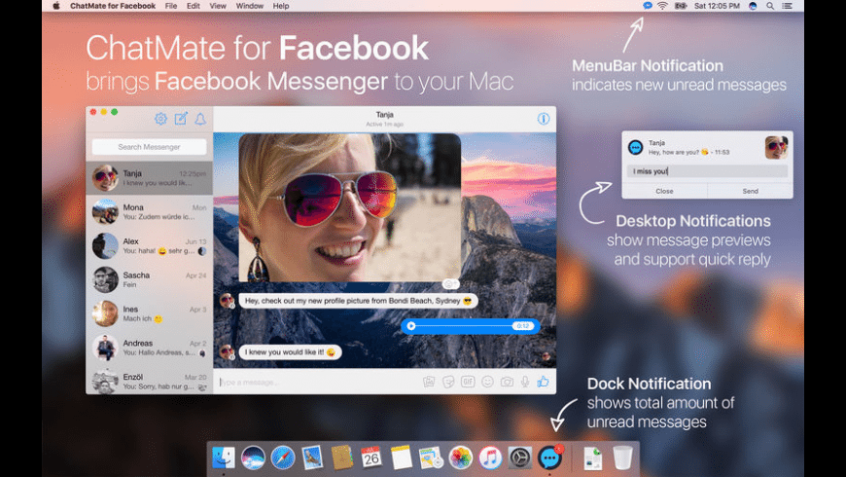Open the GIF picker
This screenshot has width=846, height=477.
point(468,382)
